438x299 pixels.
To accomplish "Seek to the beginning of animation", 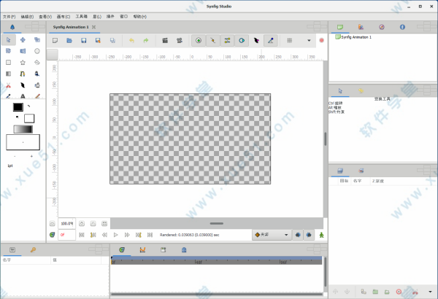I will 82,235.
